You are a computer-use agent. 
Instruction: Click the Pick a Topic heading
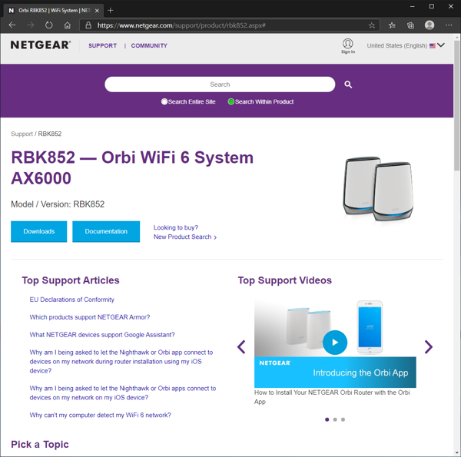[40, 445]
